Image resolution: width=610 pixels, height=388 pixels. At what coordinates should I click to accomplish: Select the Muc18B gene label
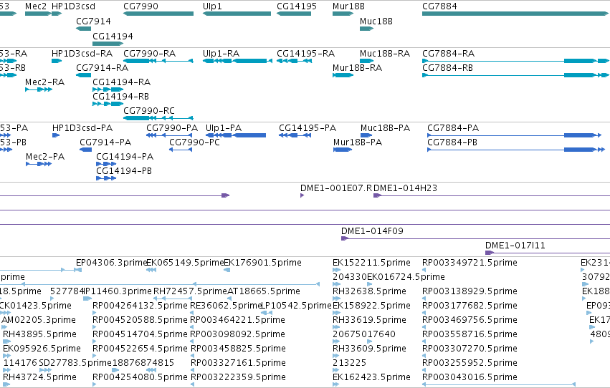(376, 21)
